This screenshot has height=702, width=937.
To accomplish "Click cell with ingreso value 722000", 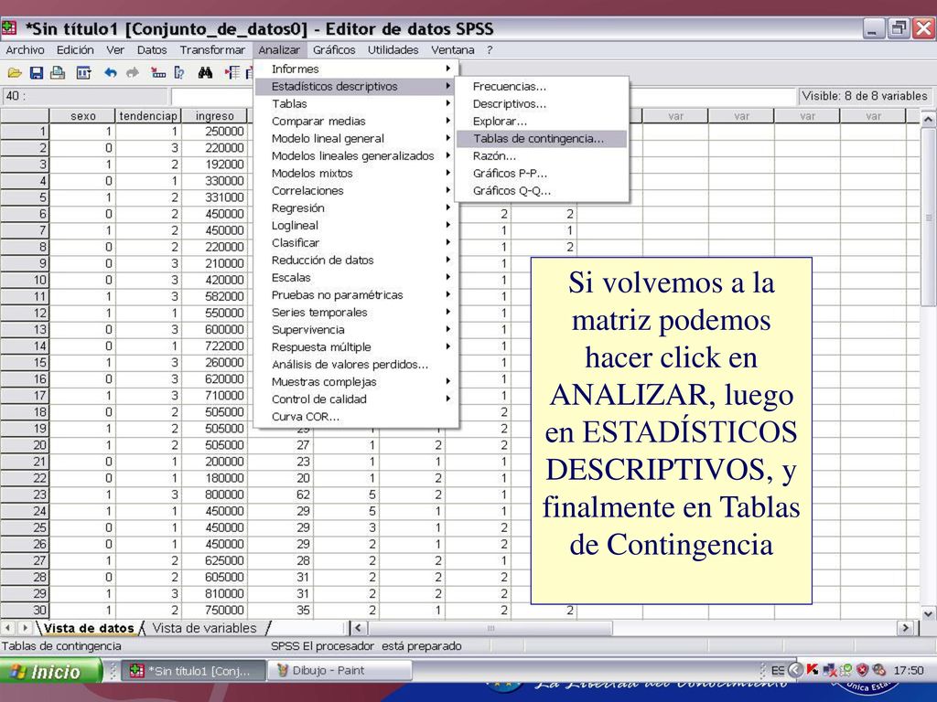I will [214, 346].
